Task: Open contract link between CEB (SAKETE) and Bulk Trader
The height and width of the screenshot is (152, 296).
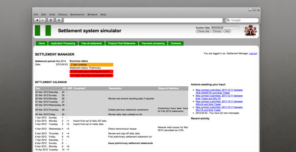Action: pyautogui.click(x=219, y=91)
